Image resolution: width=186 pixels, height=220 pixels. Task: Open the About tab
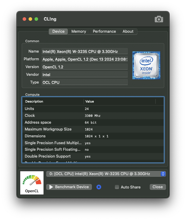tap(128, 32)
